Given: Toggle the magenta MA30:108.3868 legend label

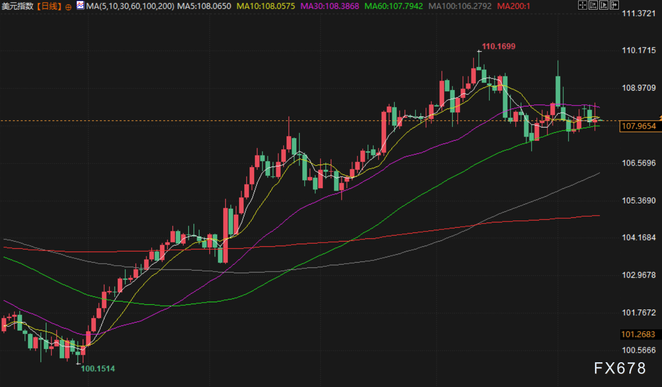Looking at the screenshot, I should tap(330, 6).
